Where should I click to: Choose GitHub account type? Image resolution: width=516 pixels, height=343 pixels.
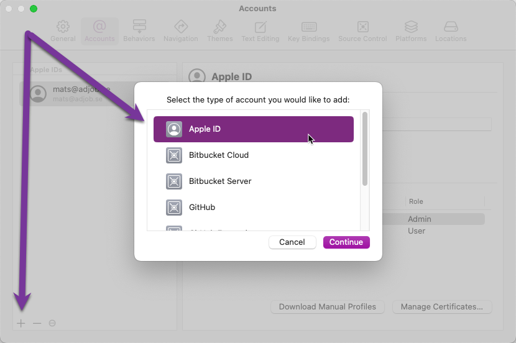[x=254, y=207]
